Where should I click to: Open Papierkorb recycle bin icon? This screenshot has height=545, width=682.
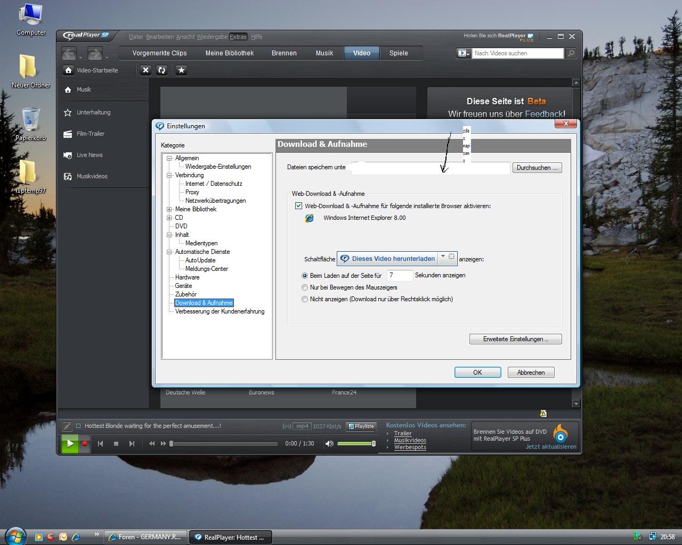tap(30, 124)
